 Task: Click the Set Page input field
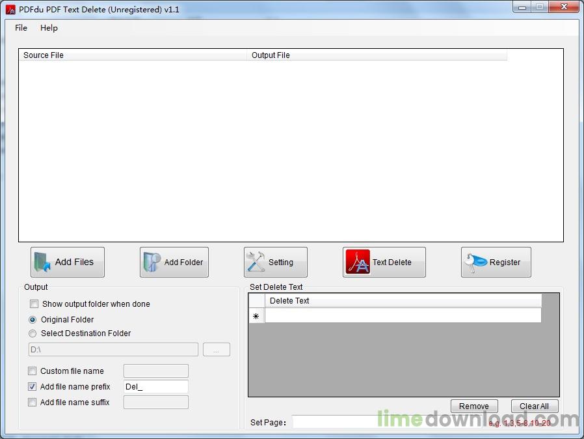[388, 422]
